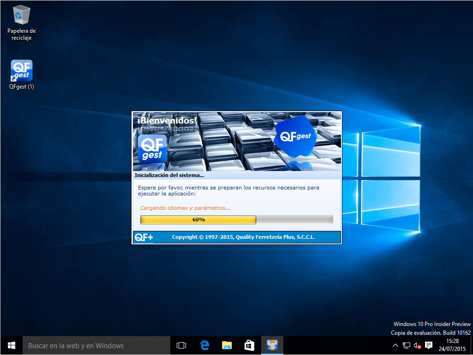Viewport: 473px width, 355px height.
Task: Click the QFgest square logo in the splash
Action: pyautogui.click(x=152, y=149)
